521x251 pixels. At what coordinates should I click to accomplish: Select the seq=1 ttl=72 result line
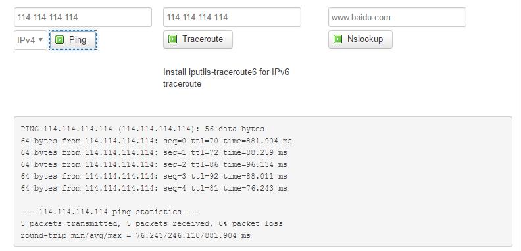coord(154,152)
